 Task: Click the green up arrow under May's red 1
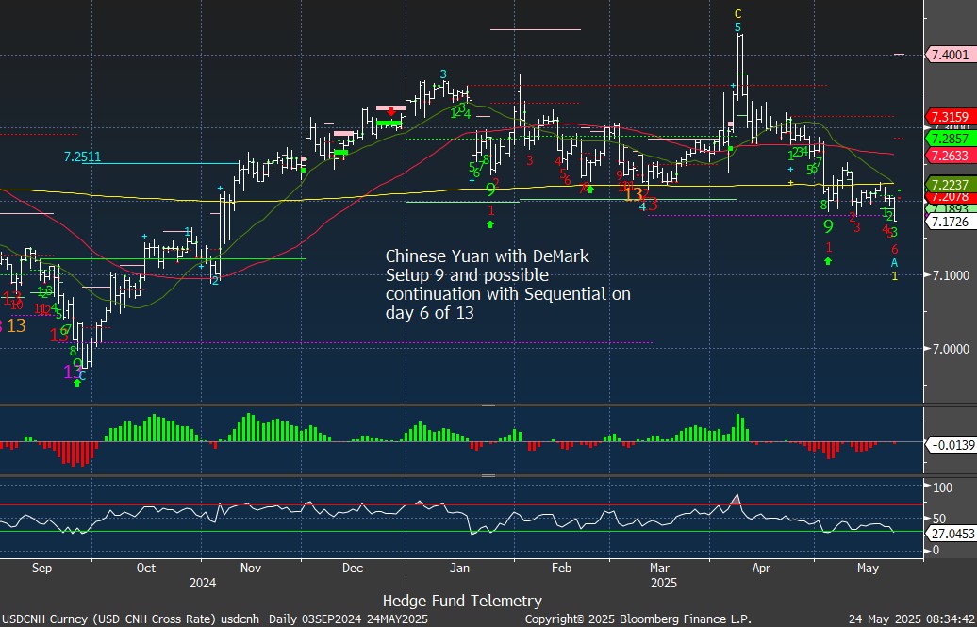828,261
